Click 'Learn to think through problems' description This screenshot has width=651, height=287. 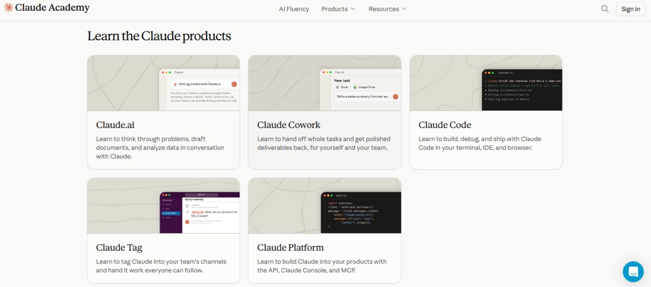pos(160,148)
